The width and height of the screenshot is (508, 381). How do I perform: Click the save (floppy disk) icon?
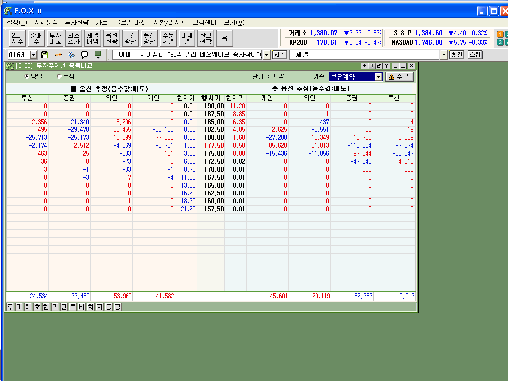click(45, 55)
